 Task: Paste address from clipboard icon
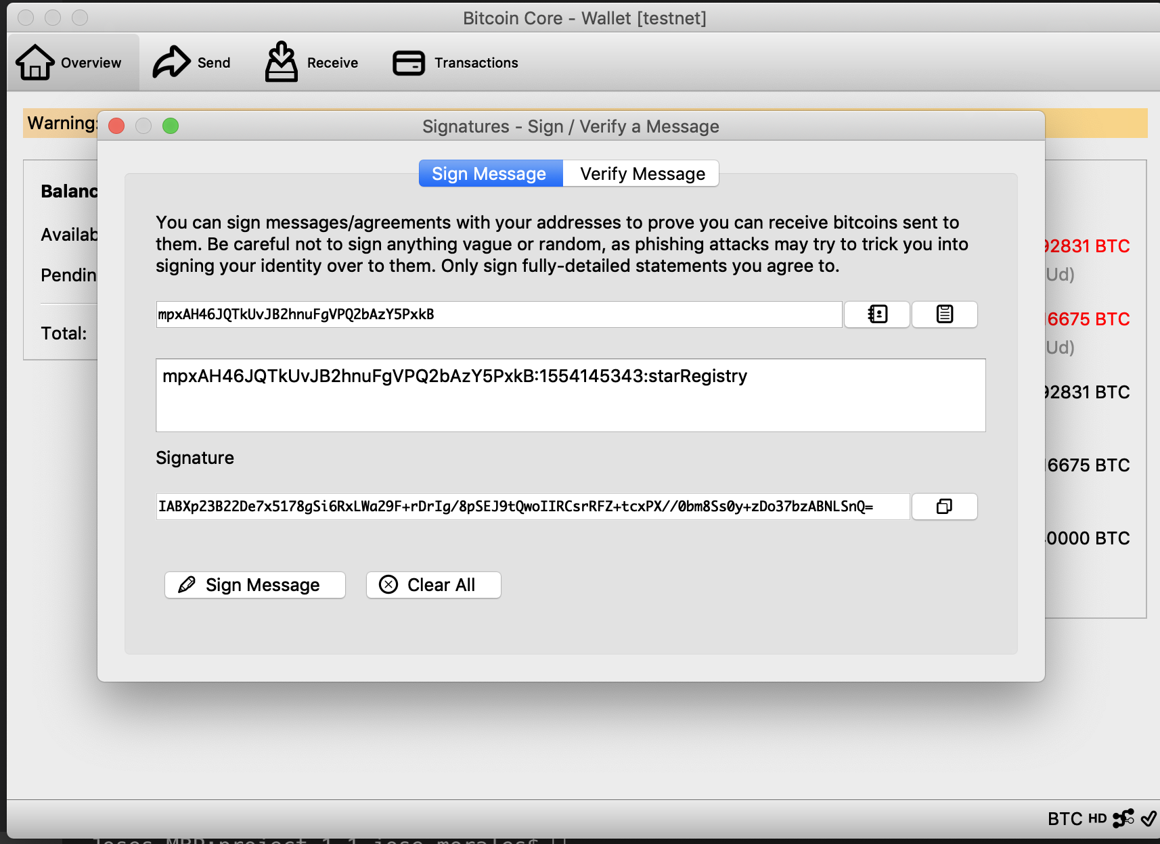[x=945, y=314]
